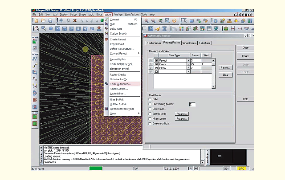Enable the Delete conflicts checkbox
Viewport: 285px width, 180px height.
pyautogui.click(x=150, y=124)
